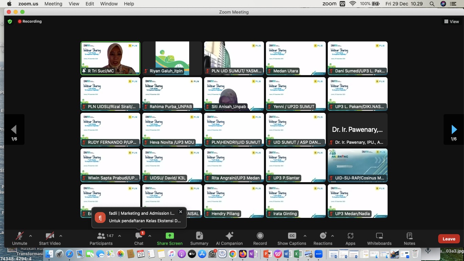Image resolution: width=464 pixels, height=261 pixels.
Task: Open the Notes panel
Action: 409,238
